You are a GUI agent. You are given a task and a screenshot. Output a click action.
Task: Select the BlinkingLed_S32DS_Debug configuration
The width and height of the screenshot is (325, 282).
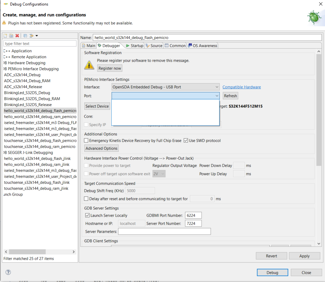click(27, 93)
